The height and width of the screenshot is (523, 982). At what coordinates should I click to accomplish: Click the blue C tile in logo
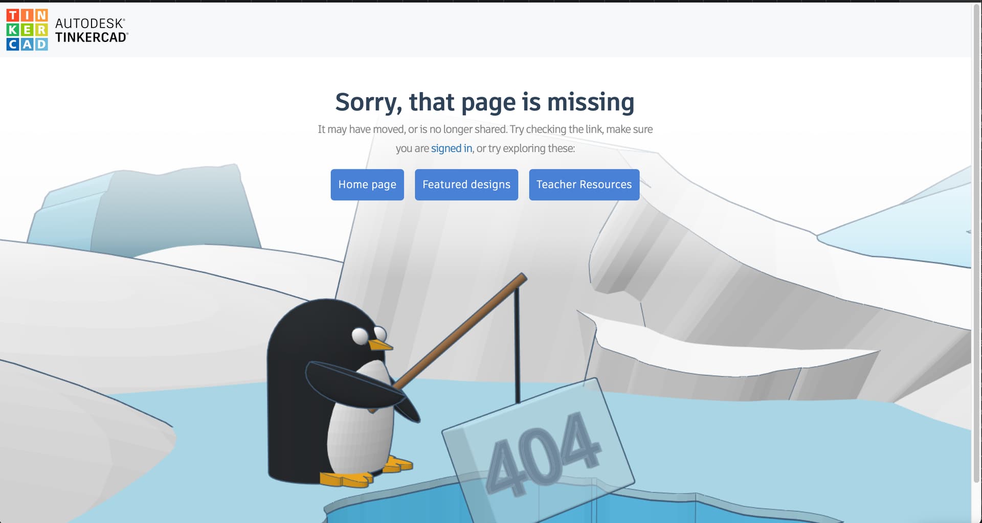coord(13,44)
